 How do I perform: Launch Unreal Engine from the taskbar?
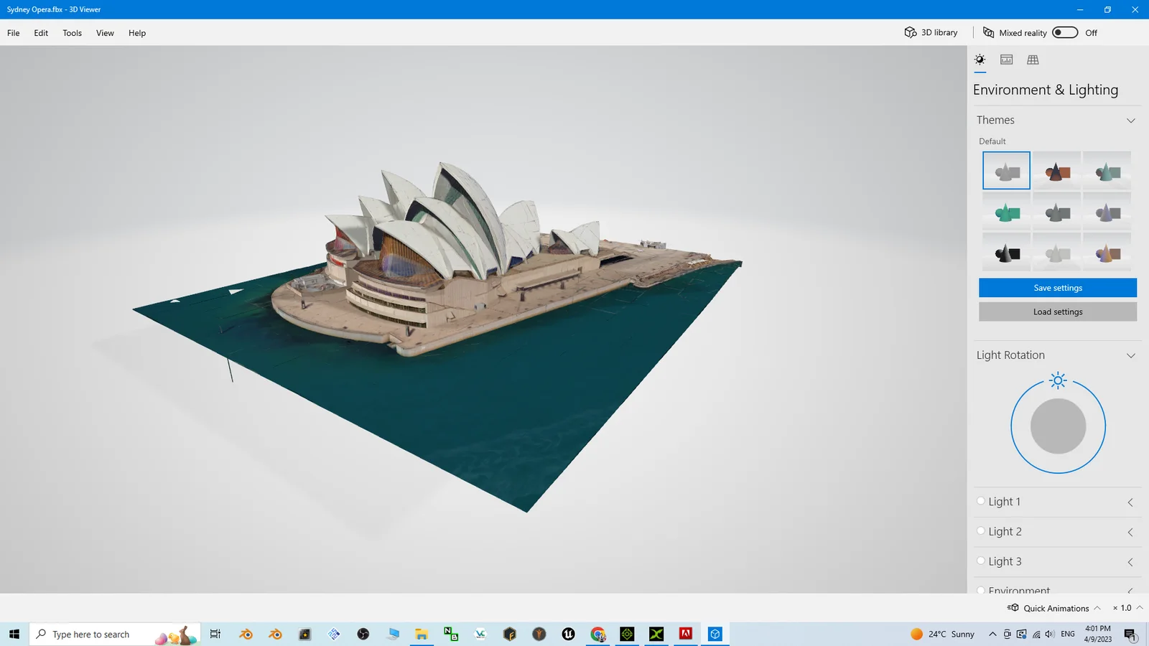click(568, 634)
